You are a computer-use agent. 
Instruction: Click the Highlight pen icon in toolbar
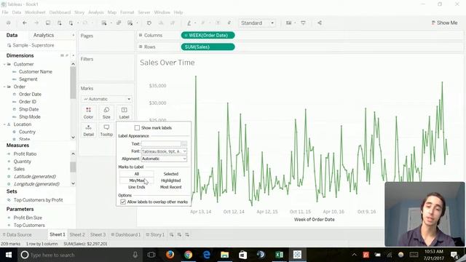189,23
